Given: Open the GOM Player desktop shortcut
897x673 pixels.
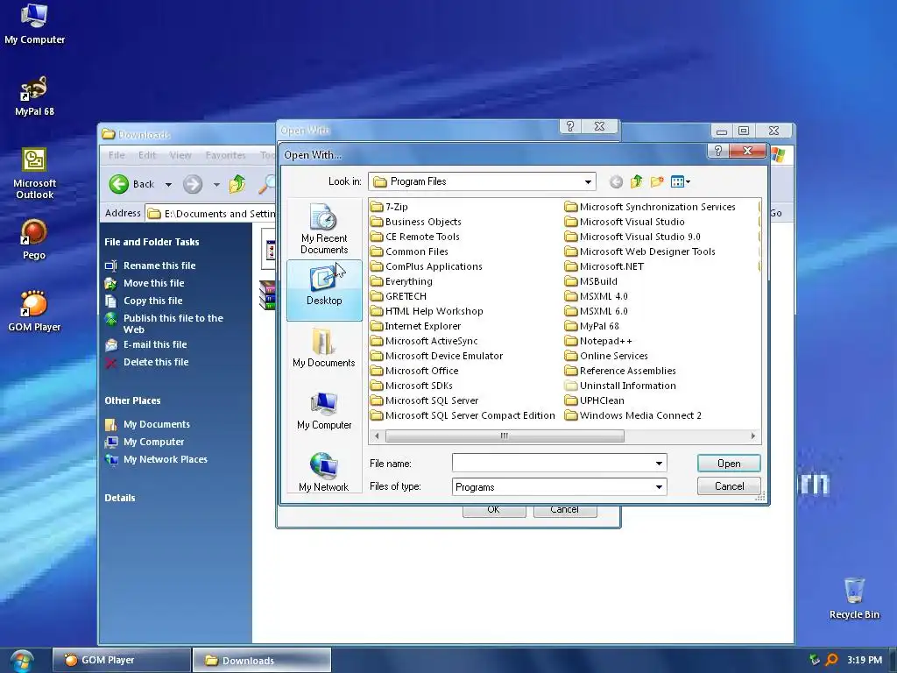Looking at the screenshot, I should (34, 311).
